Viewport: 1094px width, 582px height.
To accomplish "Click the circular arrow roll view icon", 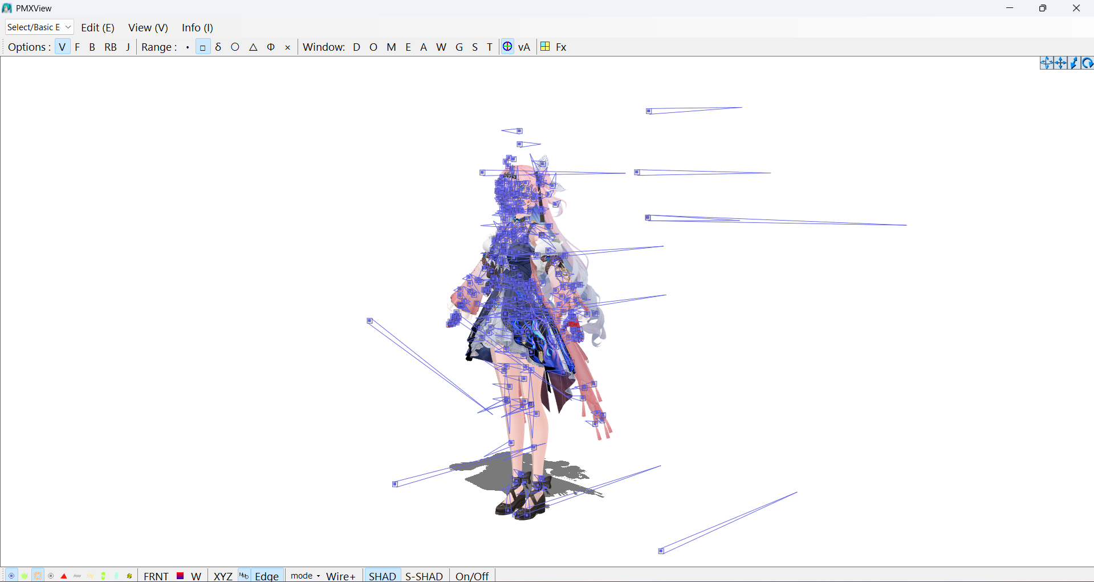I will (x=1087, y=63).
